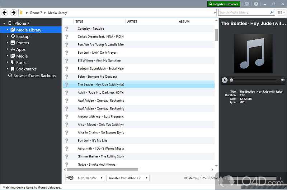Click the volume speaker icon

283,80
